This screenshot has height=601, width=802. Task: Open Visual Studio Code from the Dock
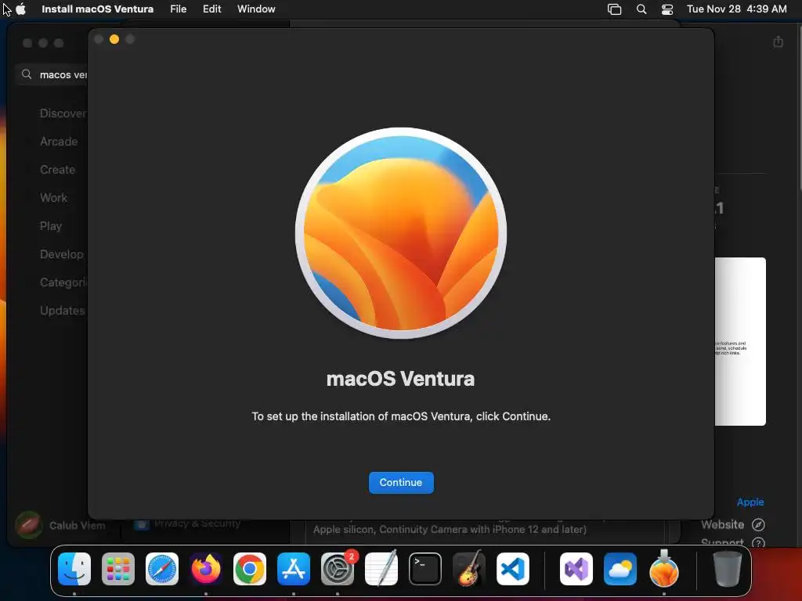[513, 569]
